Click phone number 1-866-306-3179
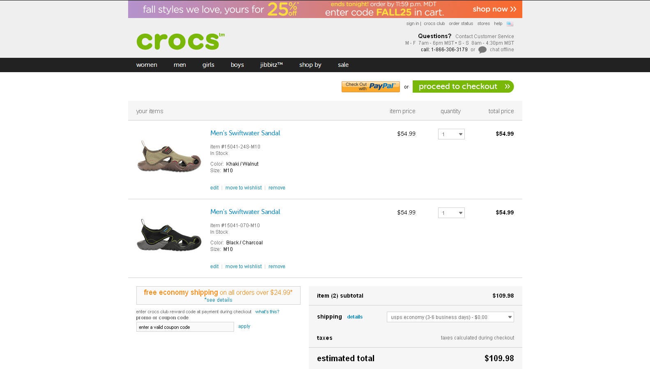This screenshot has width=650, height=369. [x=449, y=50]
